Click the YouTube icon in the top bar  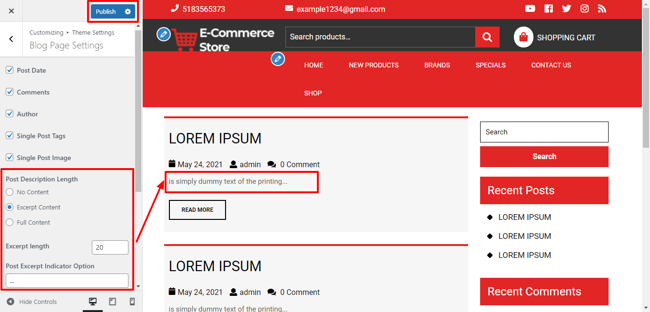530,9
